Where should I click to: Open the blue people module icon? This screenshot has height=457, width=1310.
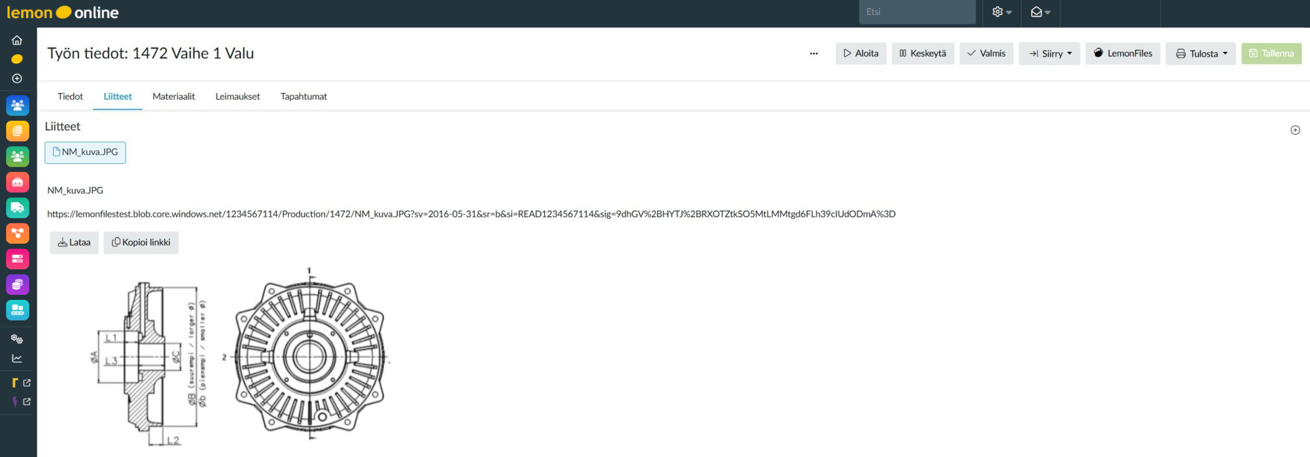(x=17, y=105)
